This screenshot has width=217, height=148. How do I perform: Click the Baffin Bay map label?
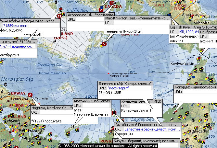tap(77, 10)
